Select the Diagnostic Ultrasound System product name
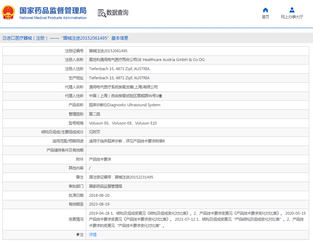Screen dimensions: 313x242 click(124, 105)
